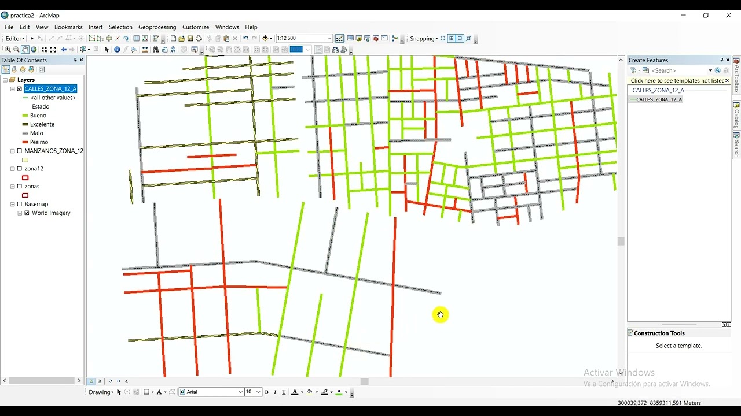
Task: Collapse the Basemap group layer
Action: click(13, 205)
